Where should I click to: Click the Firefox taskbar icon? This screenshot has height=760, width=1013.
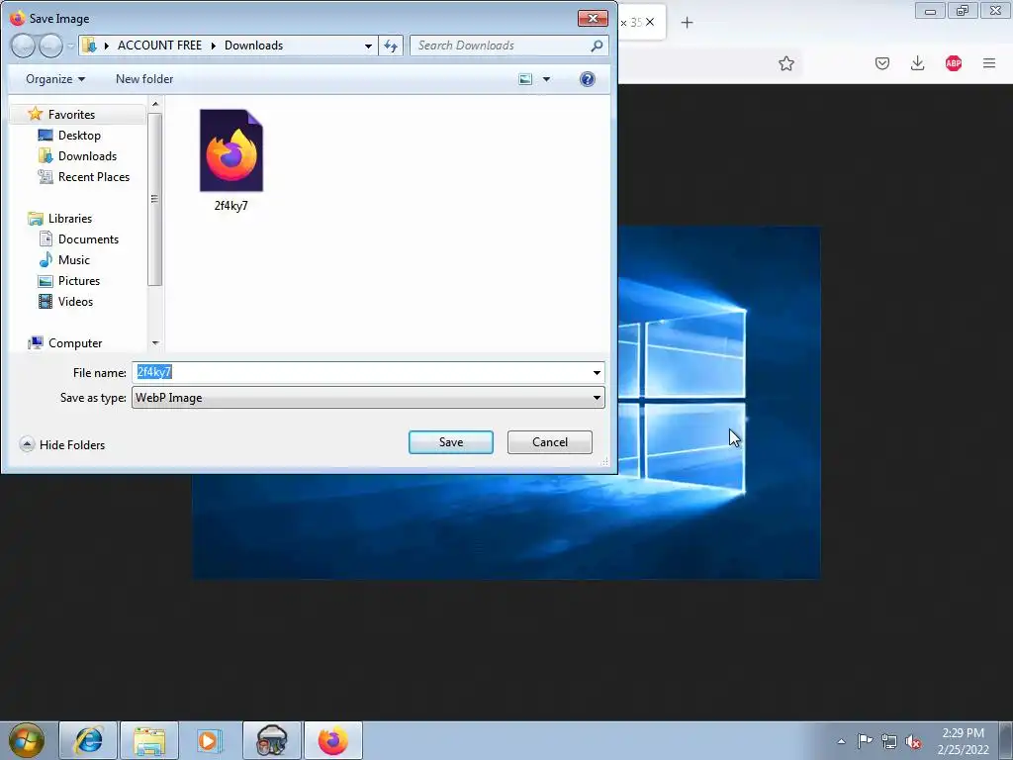coord(333,740)
